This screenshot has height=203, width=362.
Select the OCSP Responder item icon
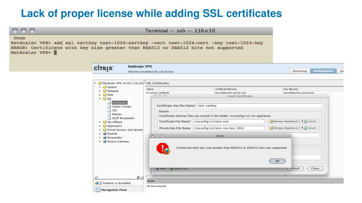109,118
